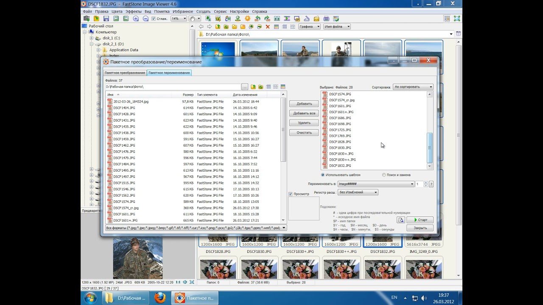
Task: Open the 'Регистр расш.' dropdown
Action: coord(375,192)
